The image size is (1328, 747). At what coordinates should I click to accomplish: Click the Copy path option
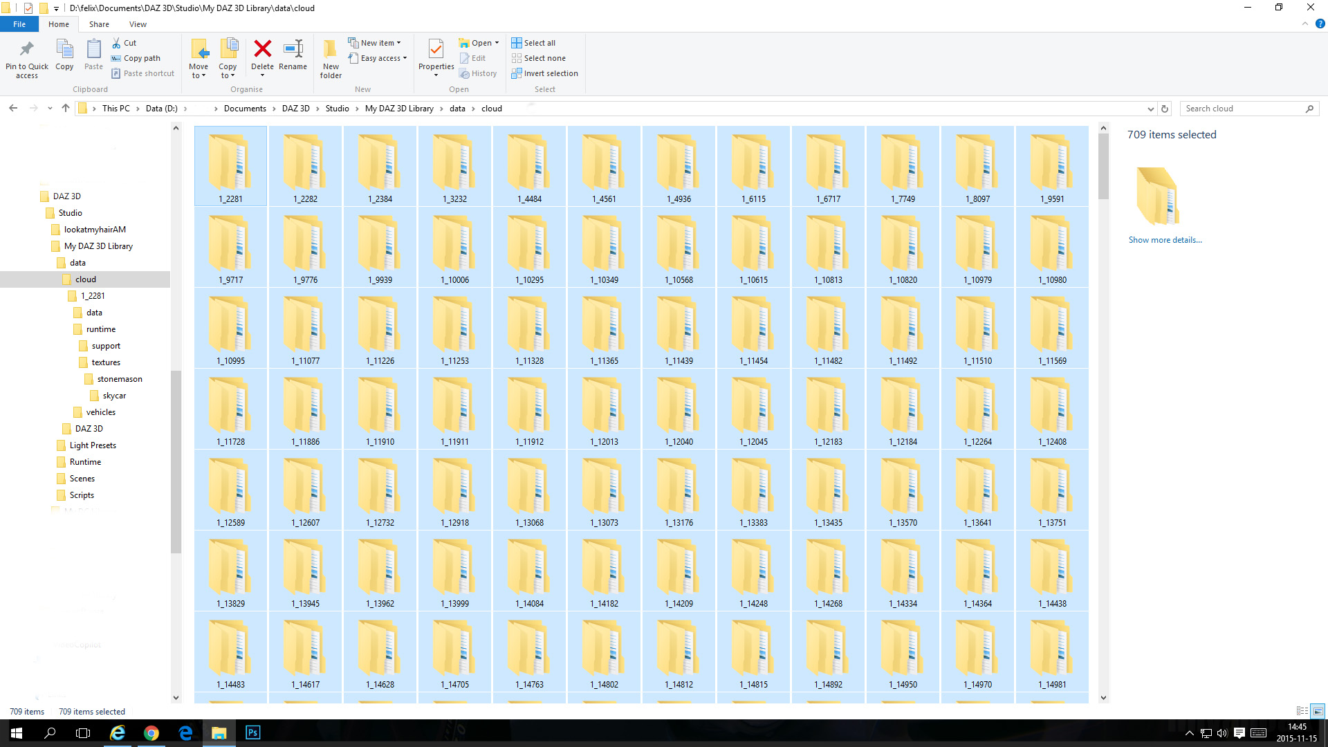(141, 58)
